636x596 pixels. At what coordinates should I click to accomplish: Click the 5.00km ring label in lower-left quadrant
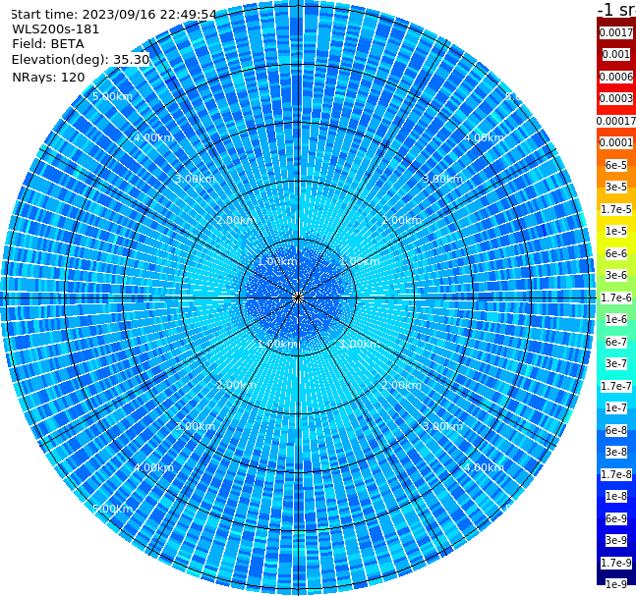coord(112,509)
